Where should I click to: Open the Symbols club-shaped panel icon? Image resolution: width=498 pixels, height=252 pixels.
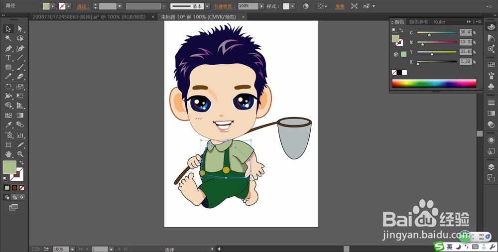coord(491,86)
